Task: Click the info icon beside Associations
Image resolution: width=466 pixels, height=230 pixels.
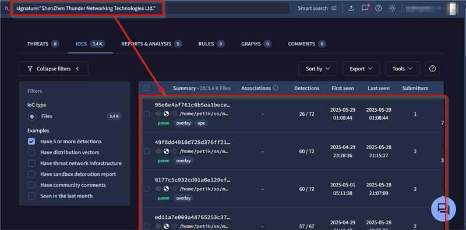Action: (276, 89)
